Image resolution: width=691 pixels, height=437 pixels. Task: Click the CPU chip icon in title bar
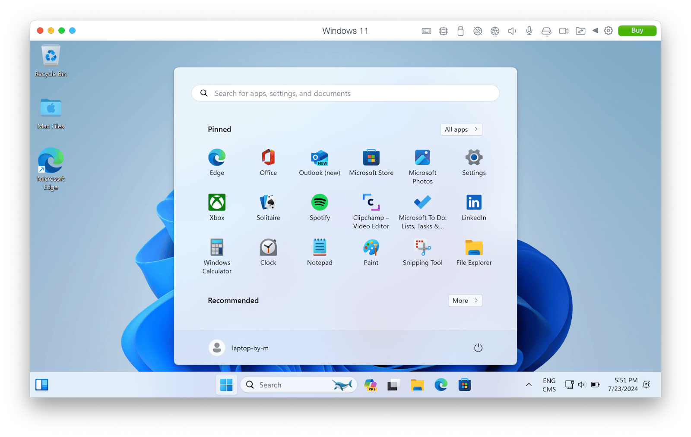(444, 31)
